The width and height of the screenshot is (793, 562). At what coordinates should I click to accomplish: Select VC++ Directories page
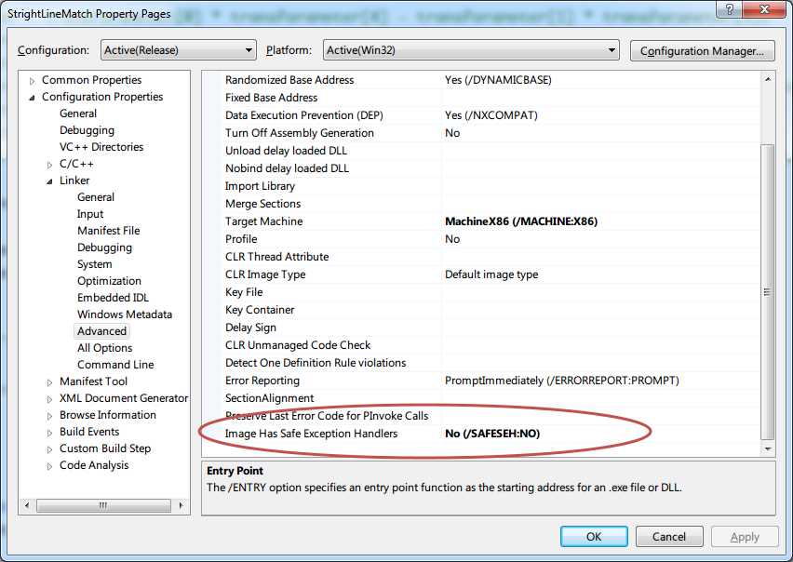(x=101, y=147)
